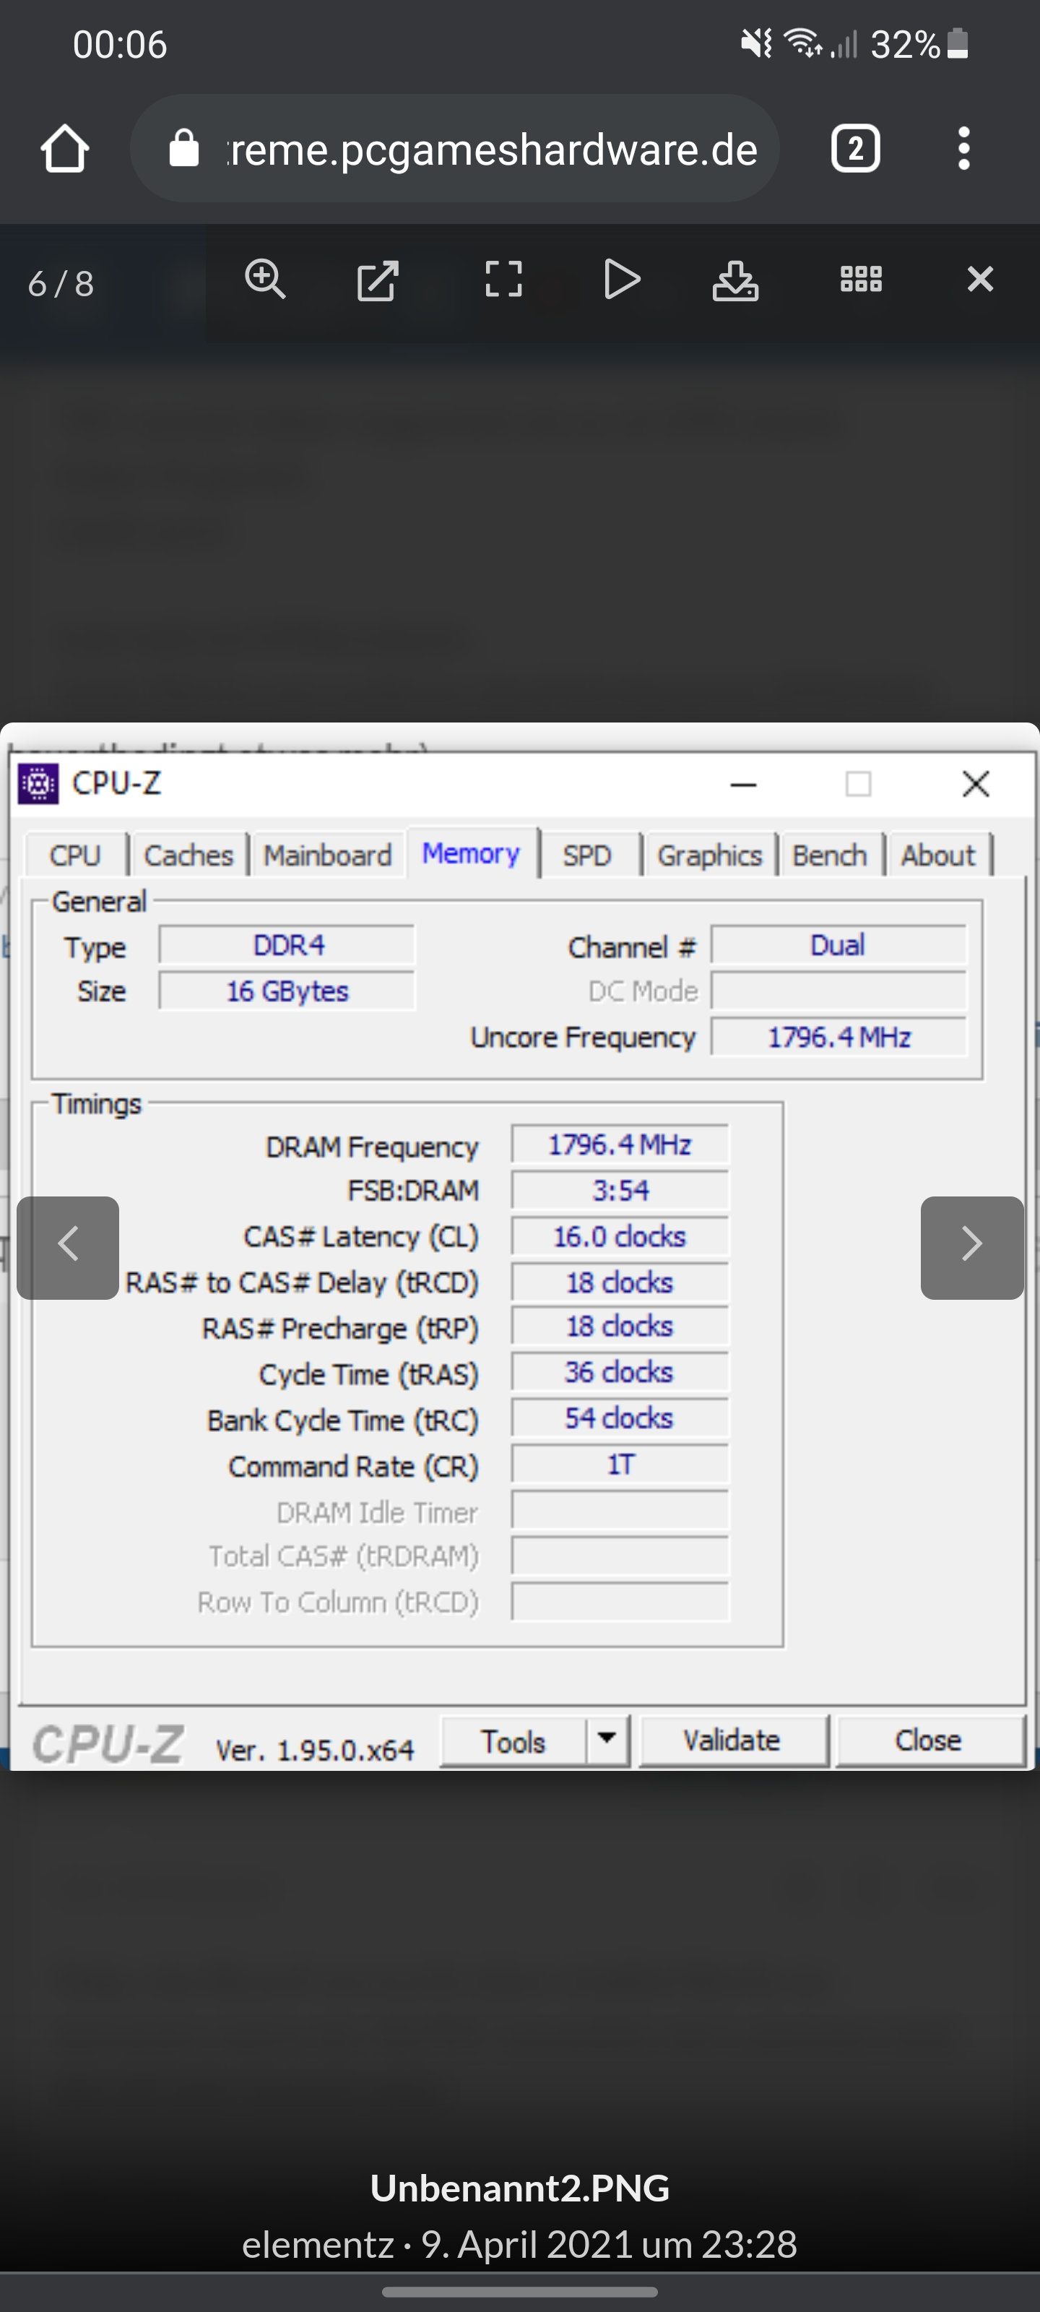Click the CPU-Z app logo icon
The height and width of the screenshot is (2312, 1040).
pyautogui.click(x=38, y=783)
